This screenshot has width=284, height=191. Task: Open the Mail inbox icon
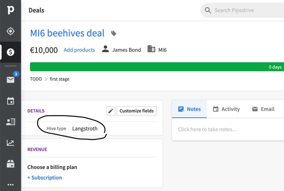(10, 79)
